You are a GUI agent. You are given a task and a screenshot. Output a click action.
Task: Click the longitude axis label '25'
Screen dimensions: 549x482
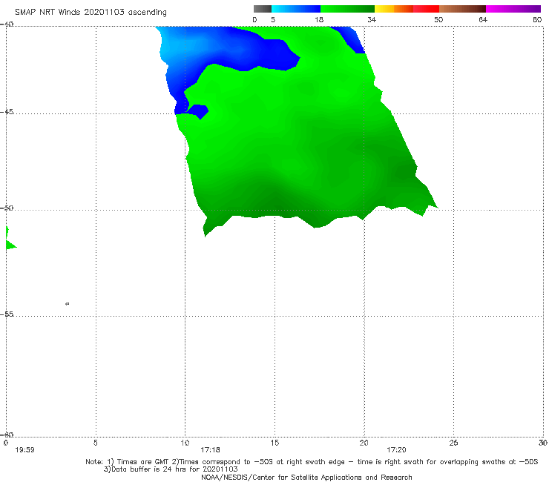(453, 443)
